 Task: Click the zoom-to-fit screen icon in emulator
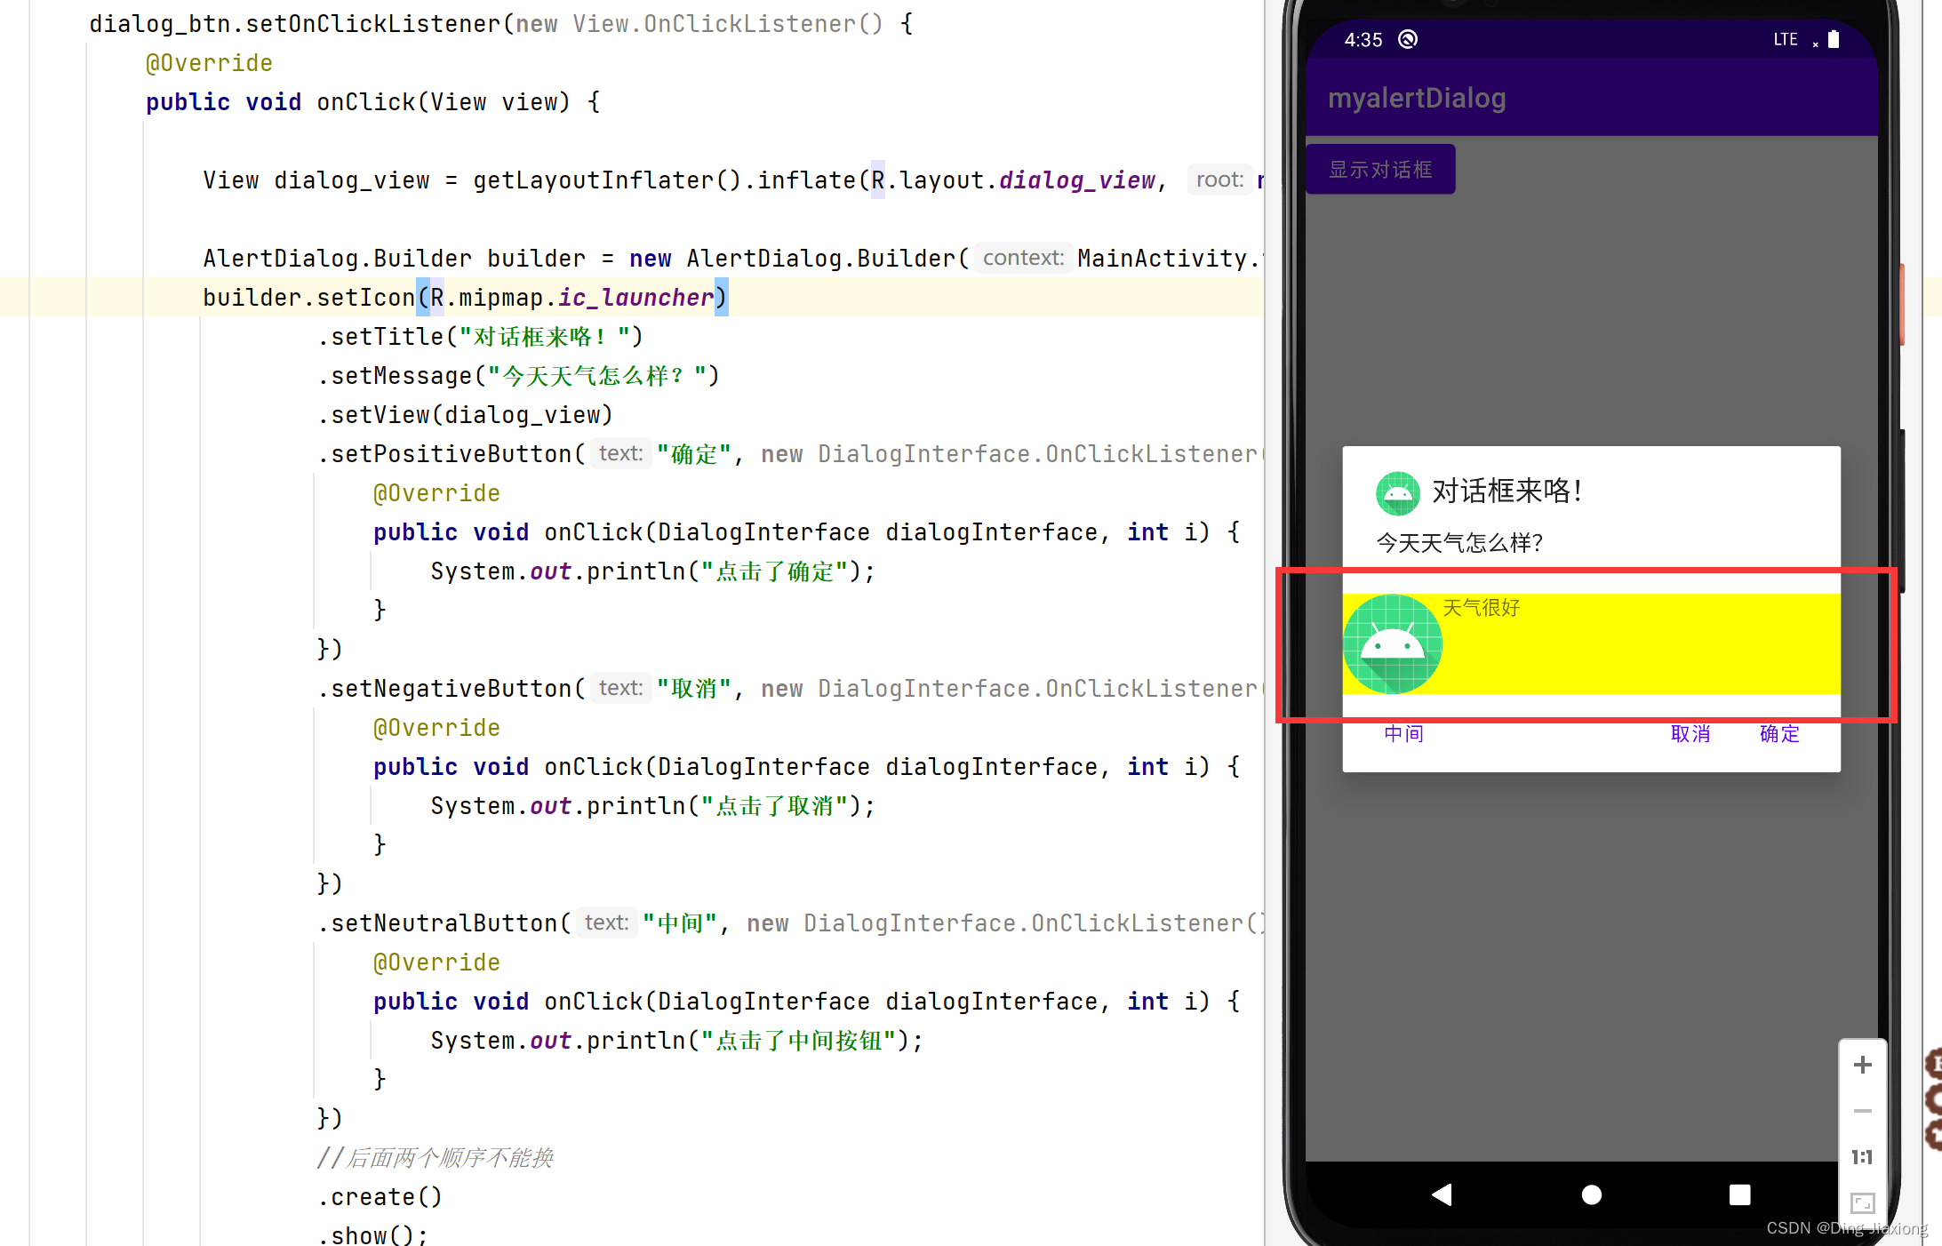point(1863,1203)
